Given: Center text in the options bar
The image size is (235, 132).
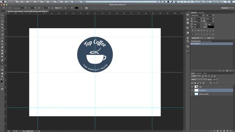Looking at the screenshot, I should click(69, 8).
